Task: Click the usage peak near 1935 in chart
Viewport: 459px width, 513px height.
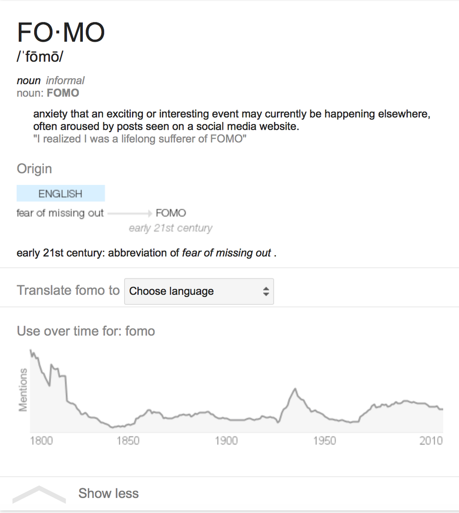Action: (x=295, y=389)
